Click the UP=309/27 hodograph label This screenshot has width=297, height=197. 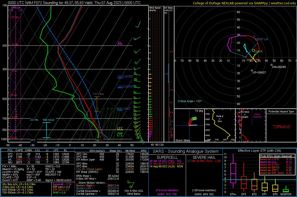tap(259, 72)
